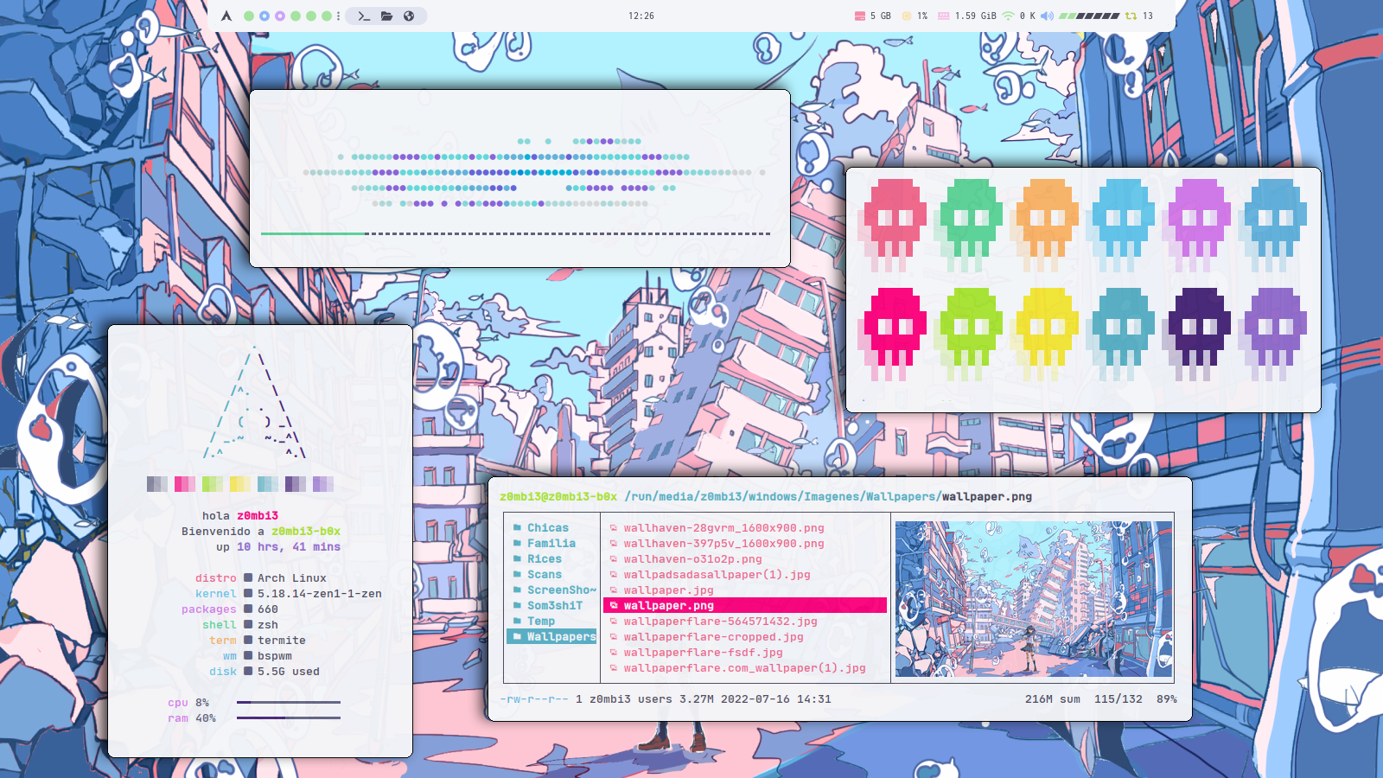Select the wallpaper.jpg file
This screenshot has height=778, width=1383.
[668, 590]
